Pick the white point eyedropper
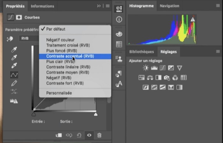 pos(14,65)
